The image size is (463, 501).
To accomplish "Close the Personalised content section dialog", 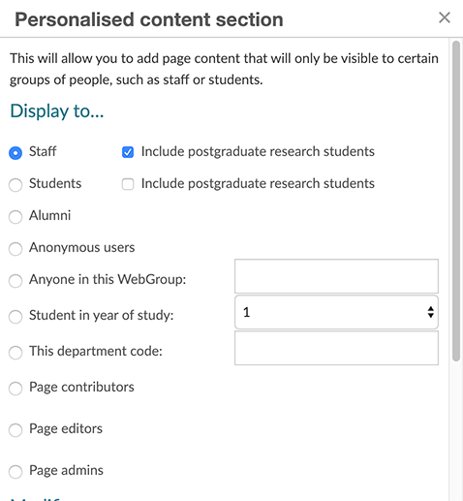I will pyautogui.click(x=445, y=17).
